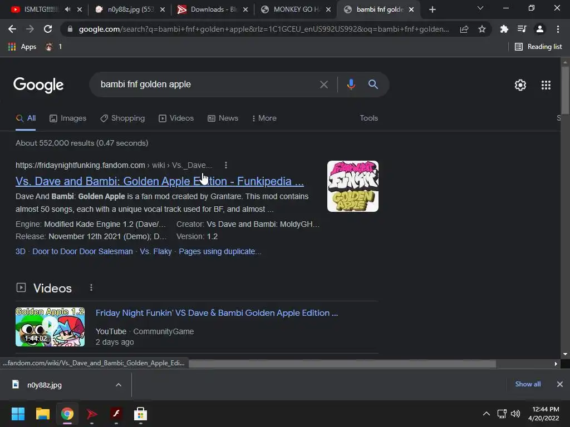Viewport: 570px width, 427px height.
Task: Click the address bar URL
Action: (x=264, y=29)
